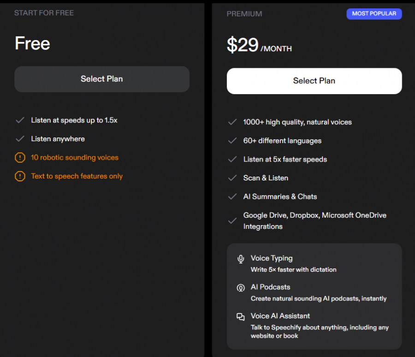415x357 pixels.
Task: Click the warning icon next to Text to speech features only
Action: pyautogui.click(x=20, y=176)
